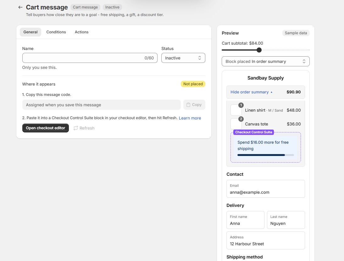This screenshot has height=261, width=344.
Task: Click the Spend $16.00 more message text
Action: click(x=263, y=145)
